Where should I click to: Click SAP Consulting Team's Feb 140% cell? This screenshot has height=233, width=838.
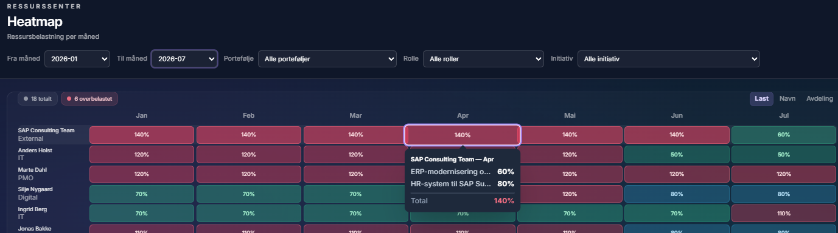pyautogui.click(x=249, y=135)
